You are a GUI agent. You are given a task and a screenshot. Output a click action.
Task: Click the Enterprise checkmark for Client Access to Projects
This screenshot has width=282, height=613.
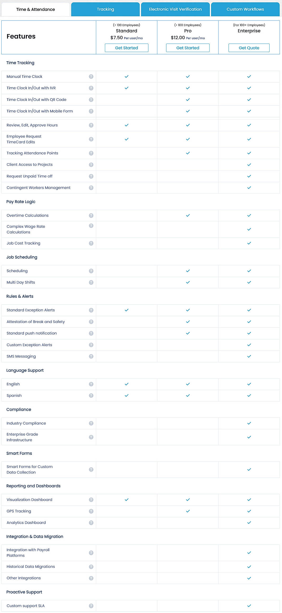click(x=249, y=164)
